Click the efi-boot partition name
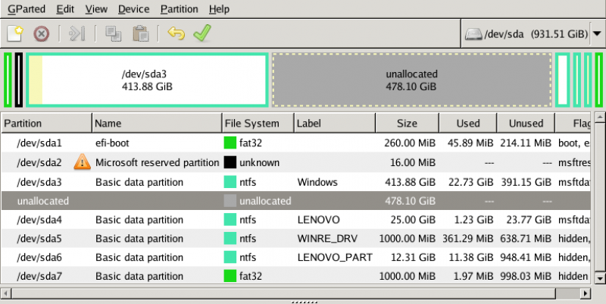The width and height of the screenshot is (606, 304). pyautogui.click(x=112, y=143)
